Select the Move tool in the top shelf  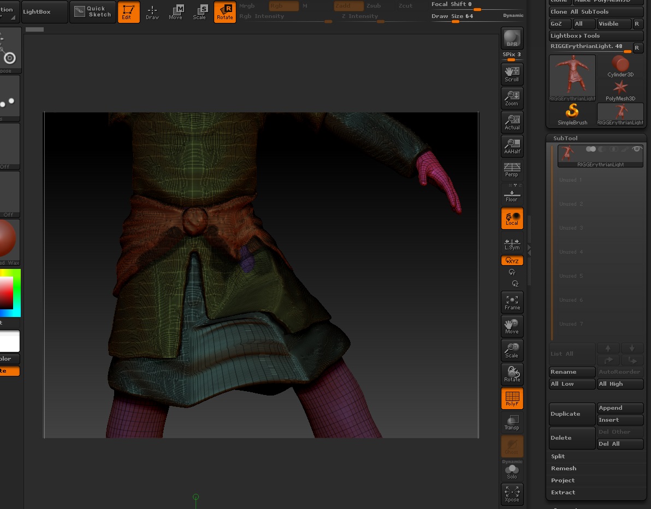click(176, 11)
